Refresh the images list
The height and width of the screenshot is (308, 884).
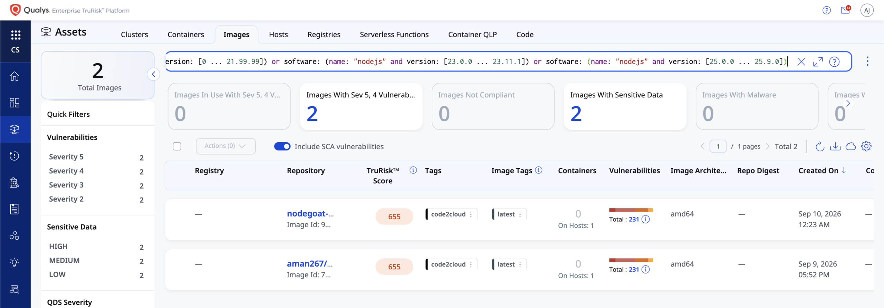pyautogui.click(x=820, y=146)
